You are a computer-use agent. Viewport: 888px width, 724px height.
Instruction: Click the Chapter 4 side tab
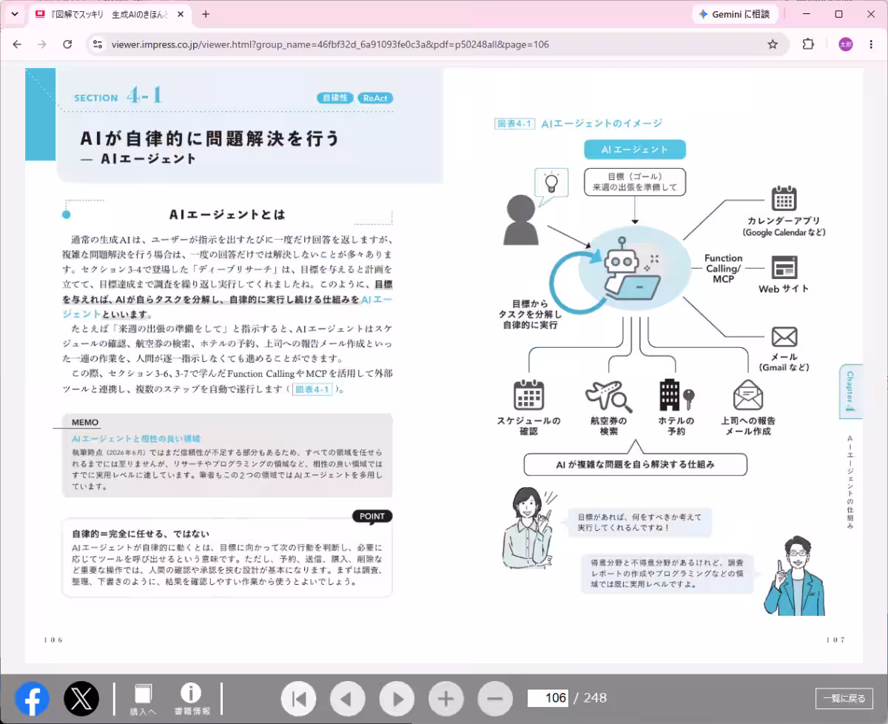click(x=850, y=390)
